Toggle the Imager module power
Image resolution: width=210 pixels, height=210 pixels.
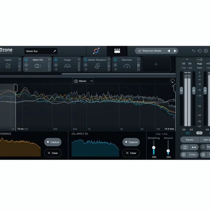point(56,60)
